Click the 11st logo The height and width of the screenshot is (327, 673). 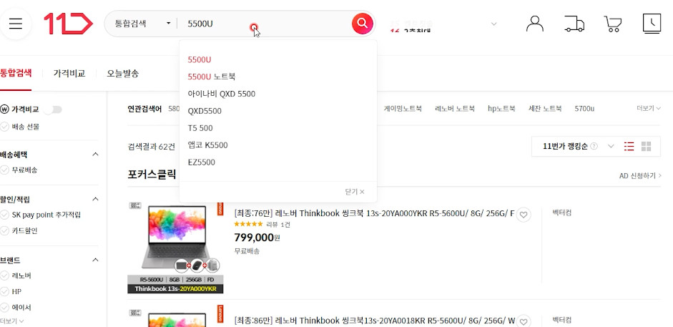[x=68, y=24]
